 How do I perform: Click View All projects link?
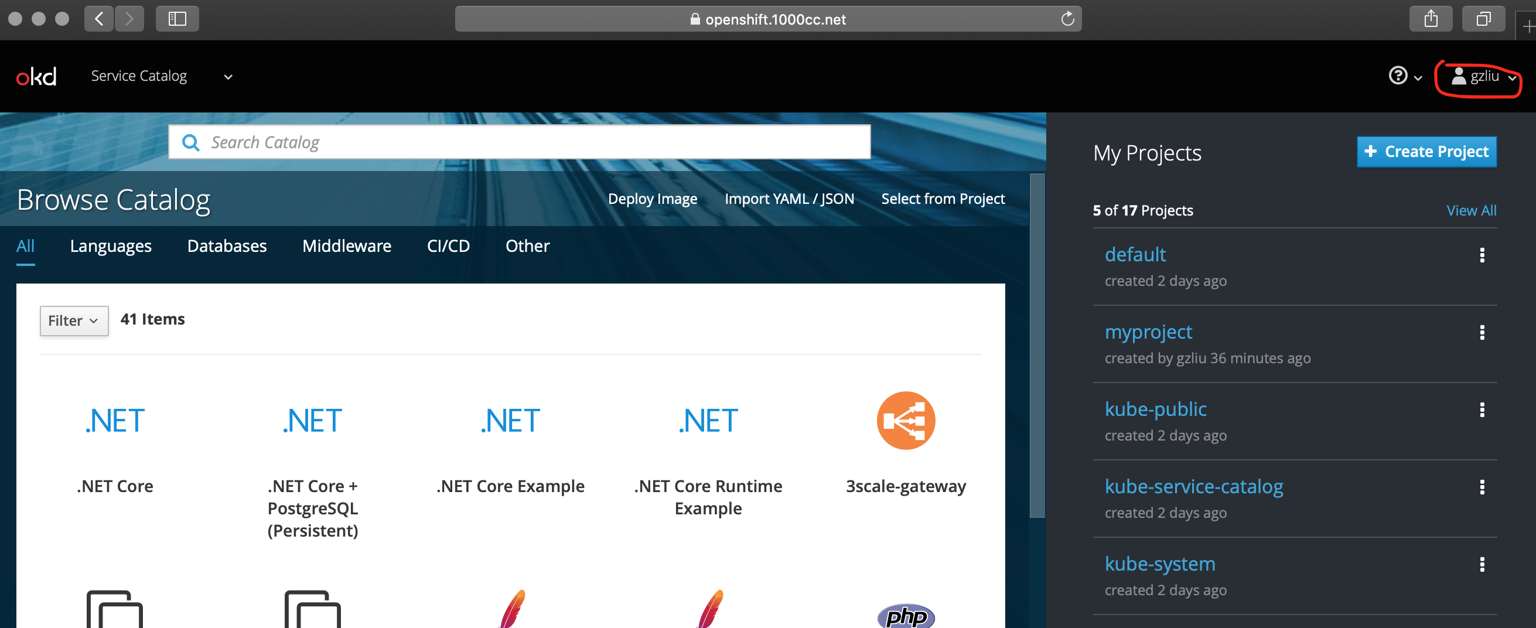(x=1471, y=210)
